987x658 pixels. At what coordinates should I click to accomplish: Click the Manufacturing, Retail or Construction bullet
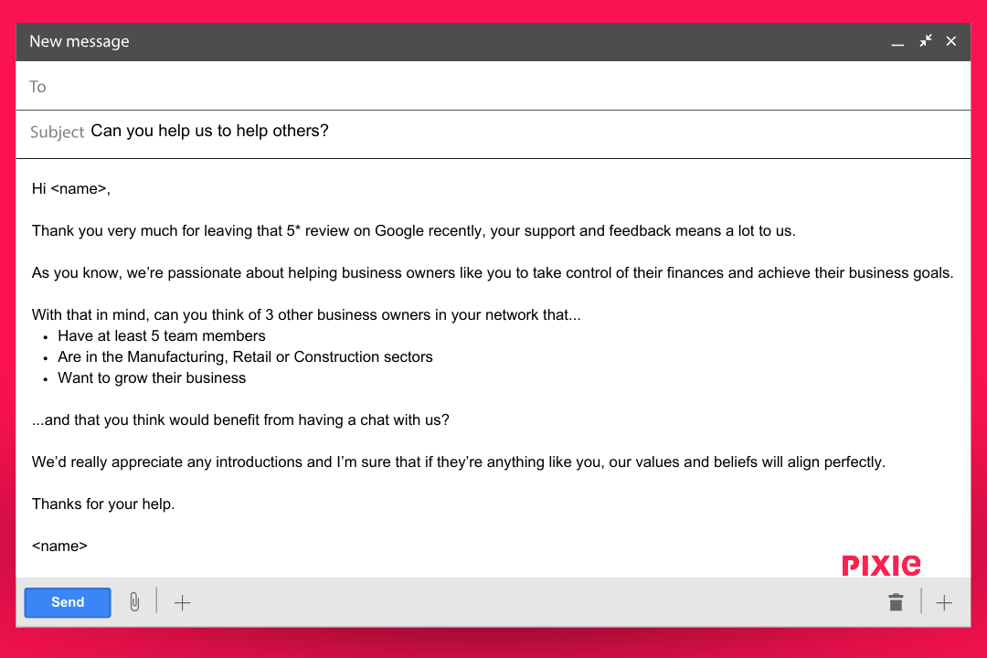pos(245,357)
